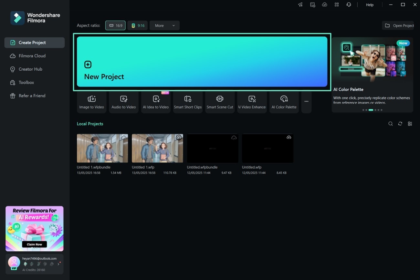Click the AI Color Palette card title
The image size is (420, 280).
click(x=348, y=89)
